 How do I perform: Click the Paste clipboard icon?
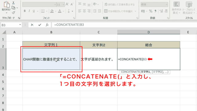pyautogui.click(x=6, y=5)
